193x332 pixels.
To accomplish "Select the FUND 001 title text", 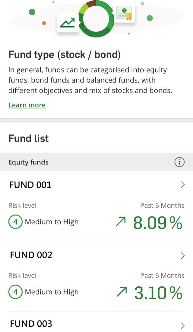I will 30,185.
